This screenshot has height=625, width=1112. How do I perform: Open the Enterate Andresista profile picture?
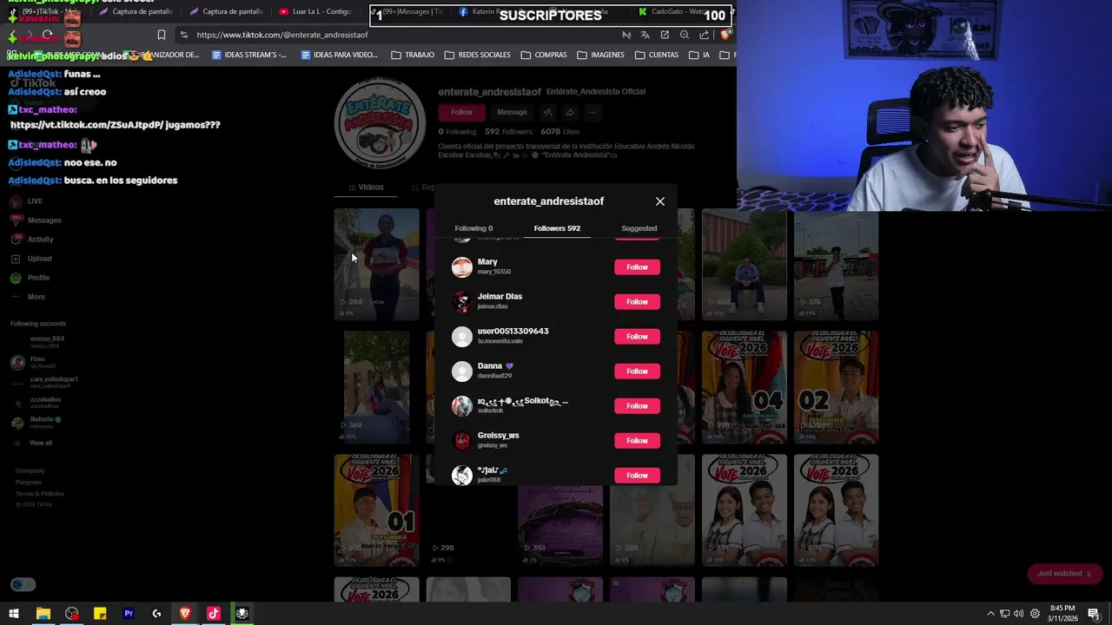tap(380, 123)
